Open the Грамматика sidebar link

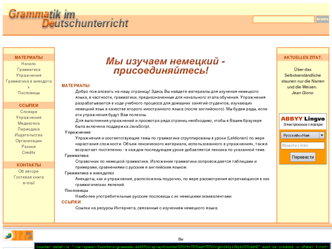29,69
